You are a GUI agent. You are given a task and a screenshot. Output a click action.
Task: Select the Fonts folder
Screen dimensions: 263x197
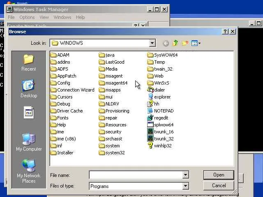[x=59, y=118]
